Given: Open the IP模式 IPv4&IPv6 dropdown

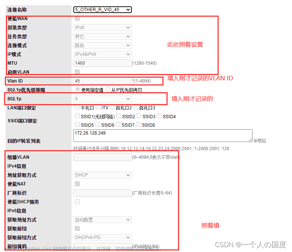Looking at the screenshot, I should click(103, 54).
